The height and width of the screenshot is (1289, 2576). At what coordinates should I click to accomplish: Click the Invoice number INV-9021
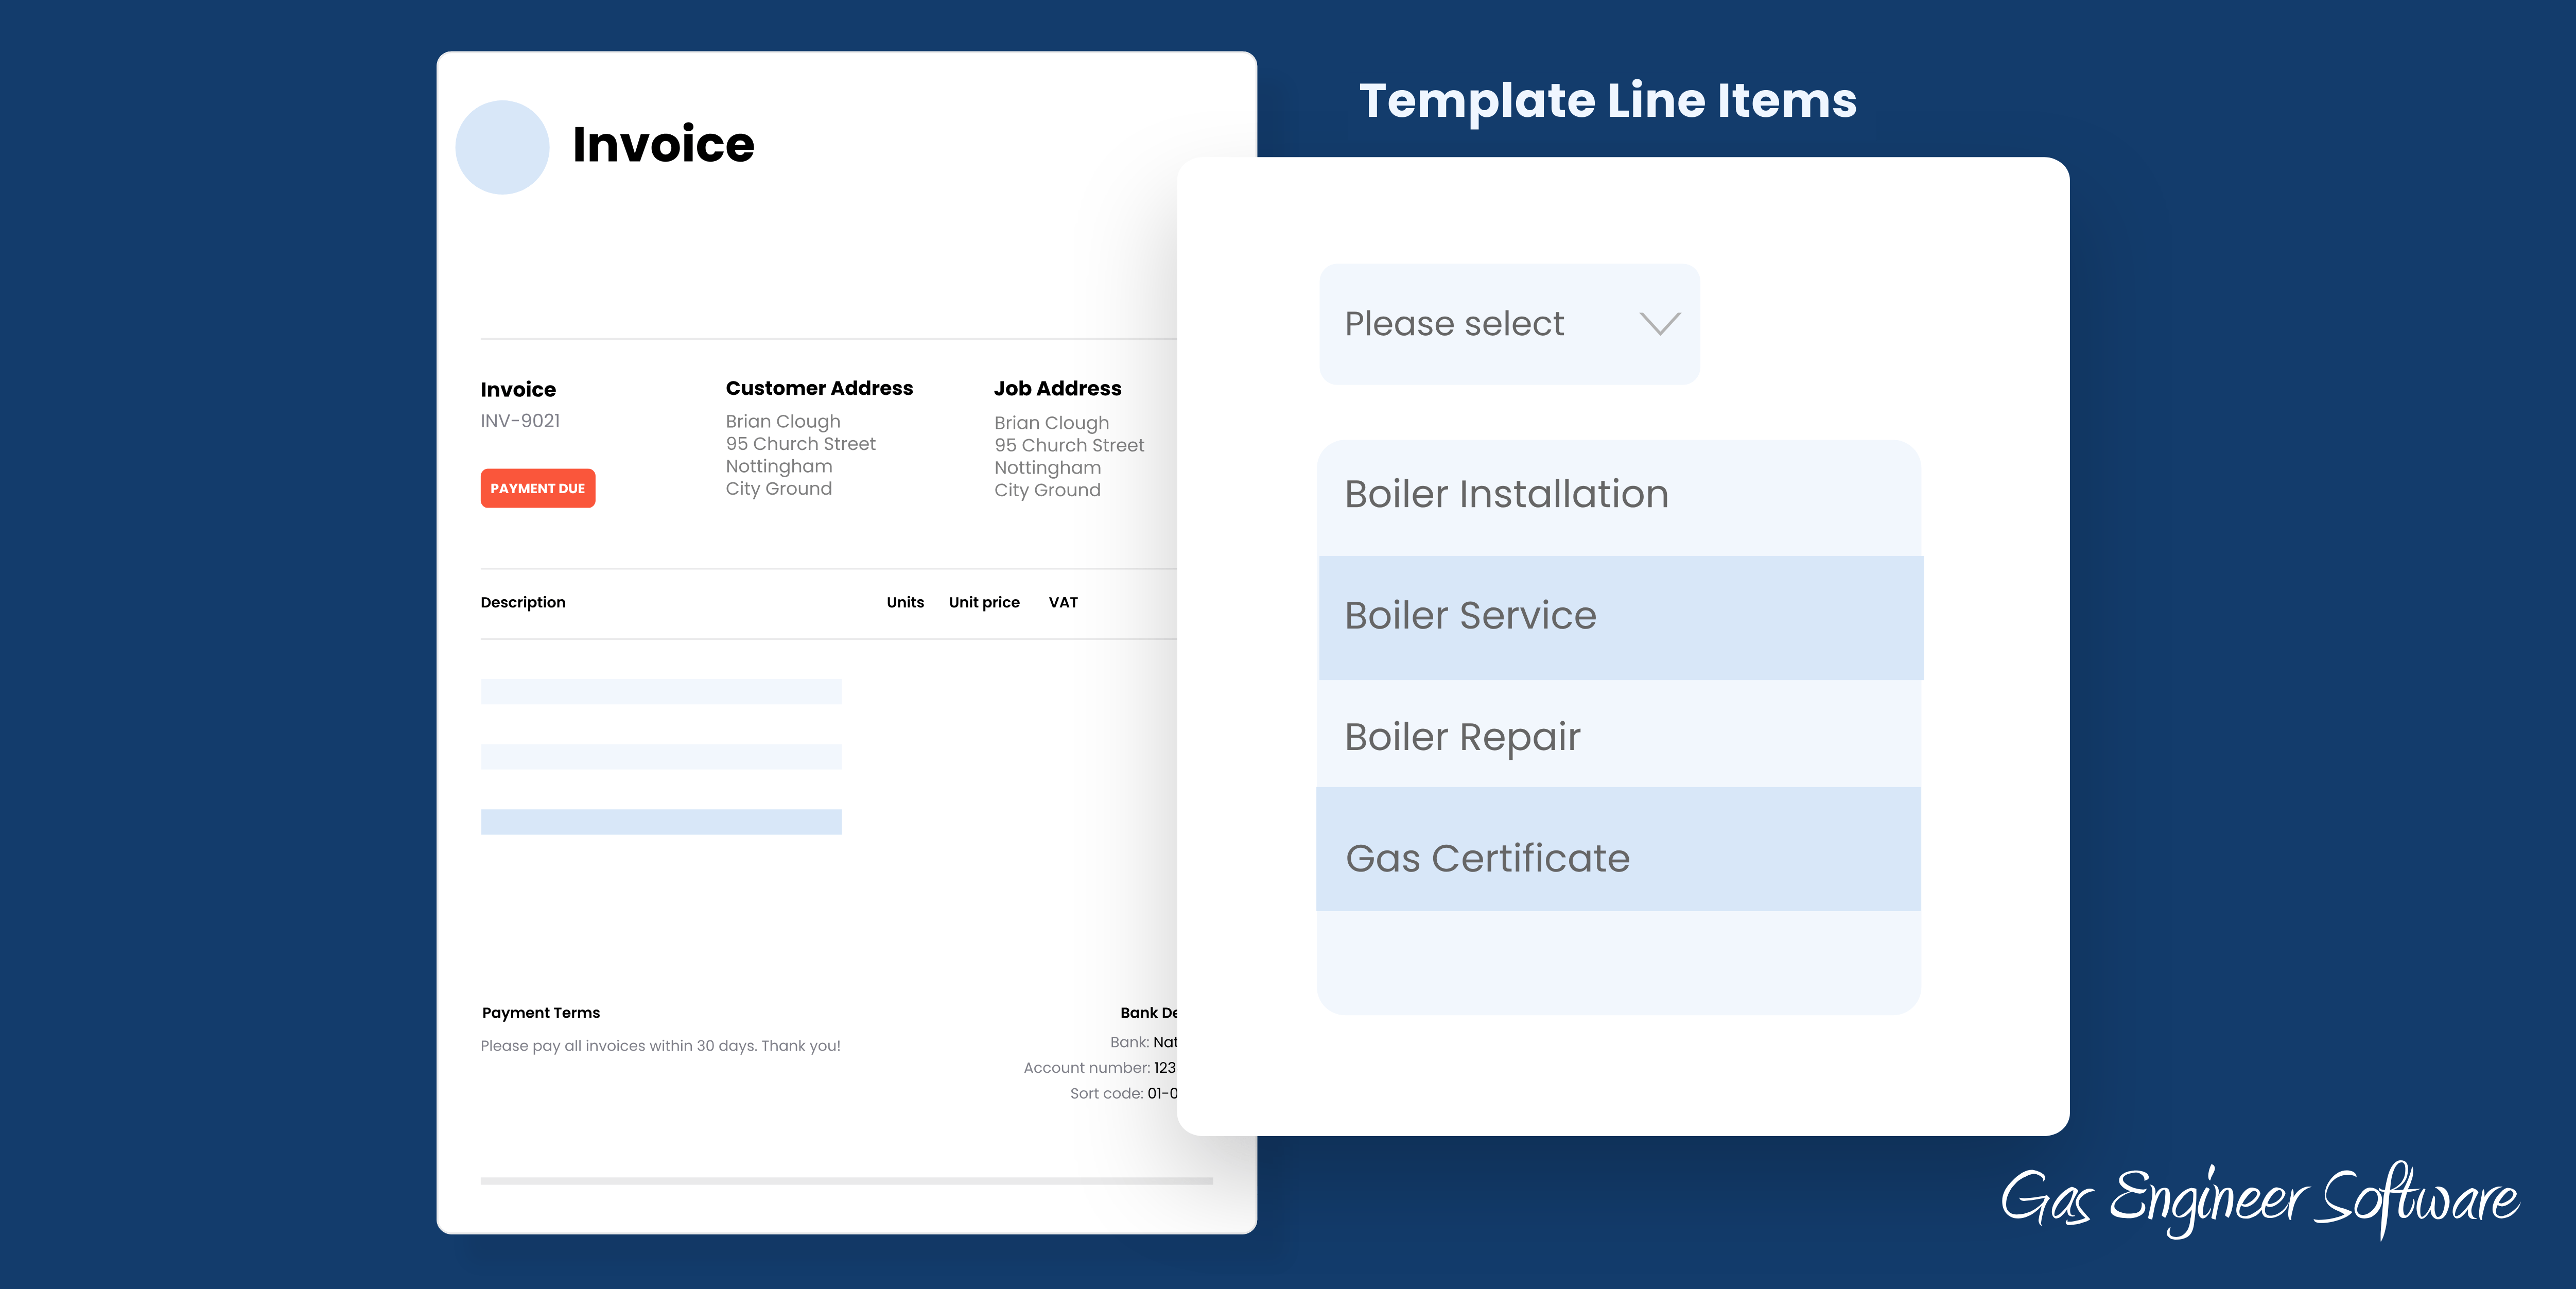coord(520,421)
